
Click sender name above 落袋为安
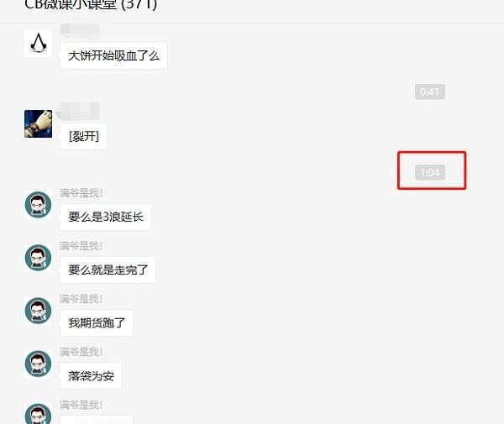[81, 352]
